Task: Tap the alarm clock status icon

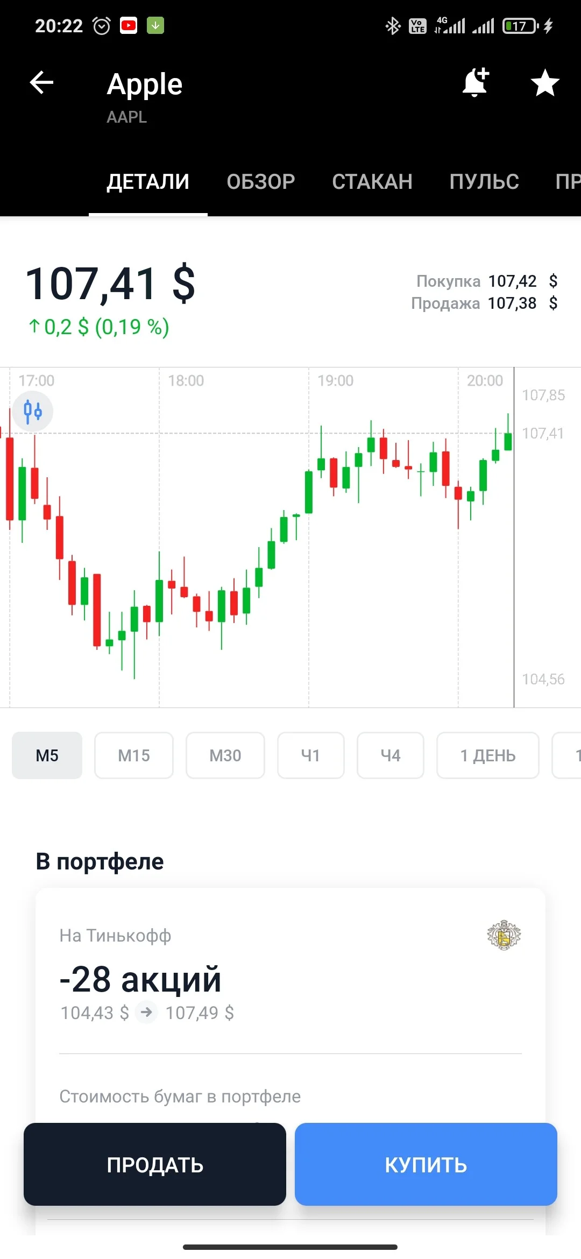Action: (x=102, y=26)
